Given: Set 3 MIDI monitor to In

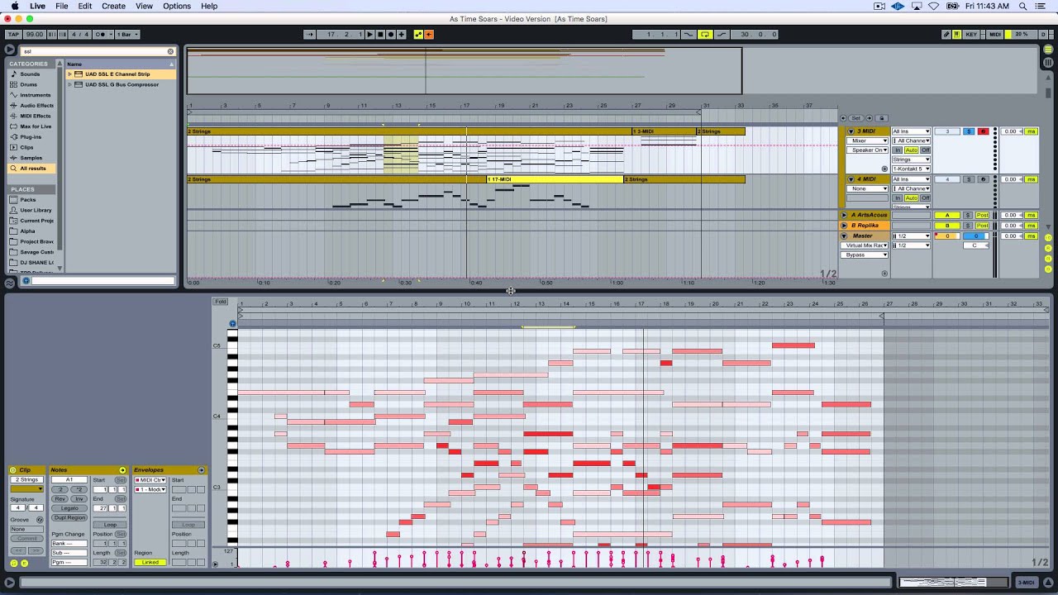Looking at the screenshot, I should point(898,150).
